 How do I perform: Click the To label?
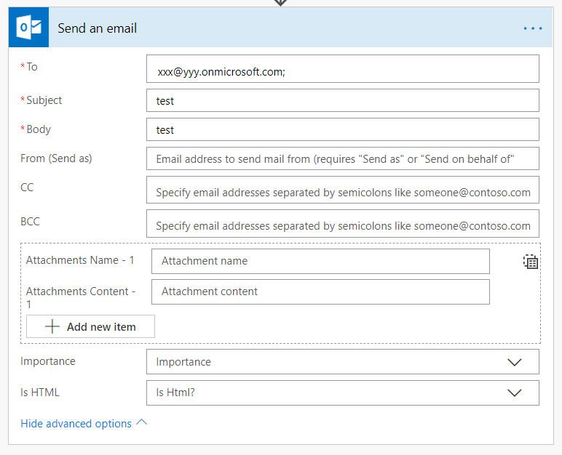click(31, 67)
